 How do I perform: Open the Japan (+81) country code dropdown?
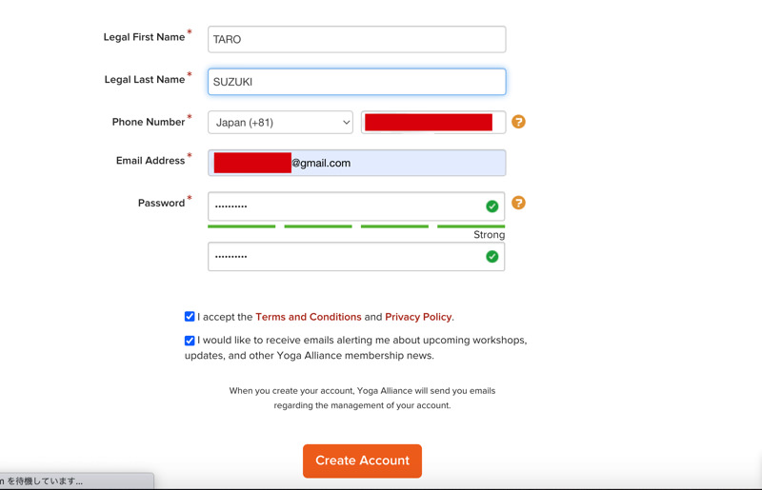click(x=280, y=122)
